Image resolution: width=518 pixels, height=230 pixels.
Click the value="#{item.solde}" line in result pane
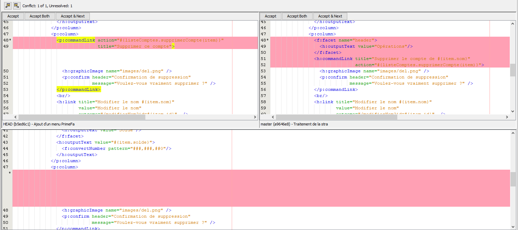[x=106, y=142]
